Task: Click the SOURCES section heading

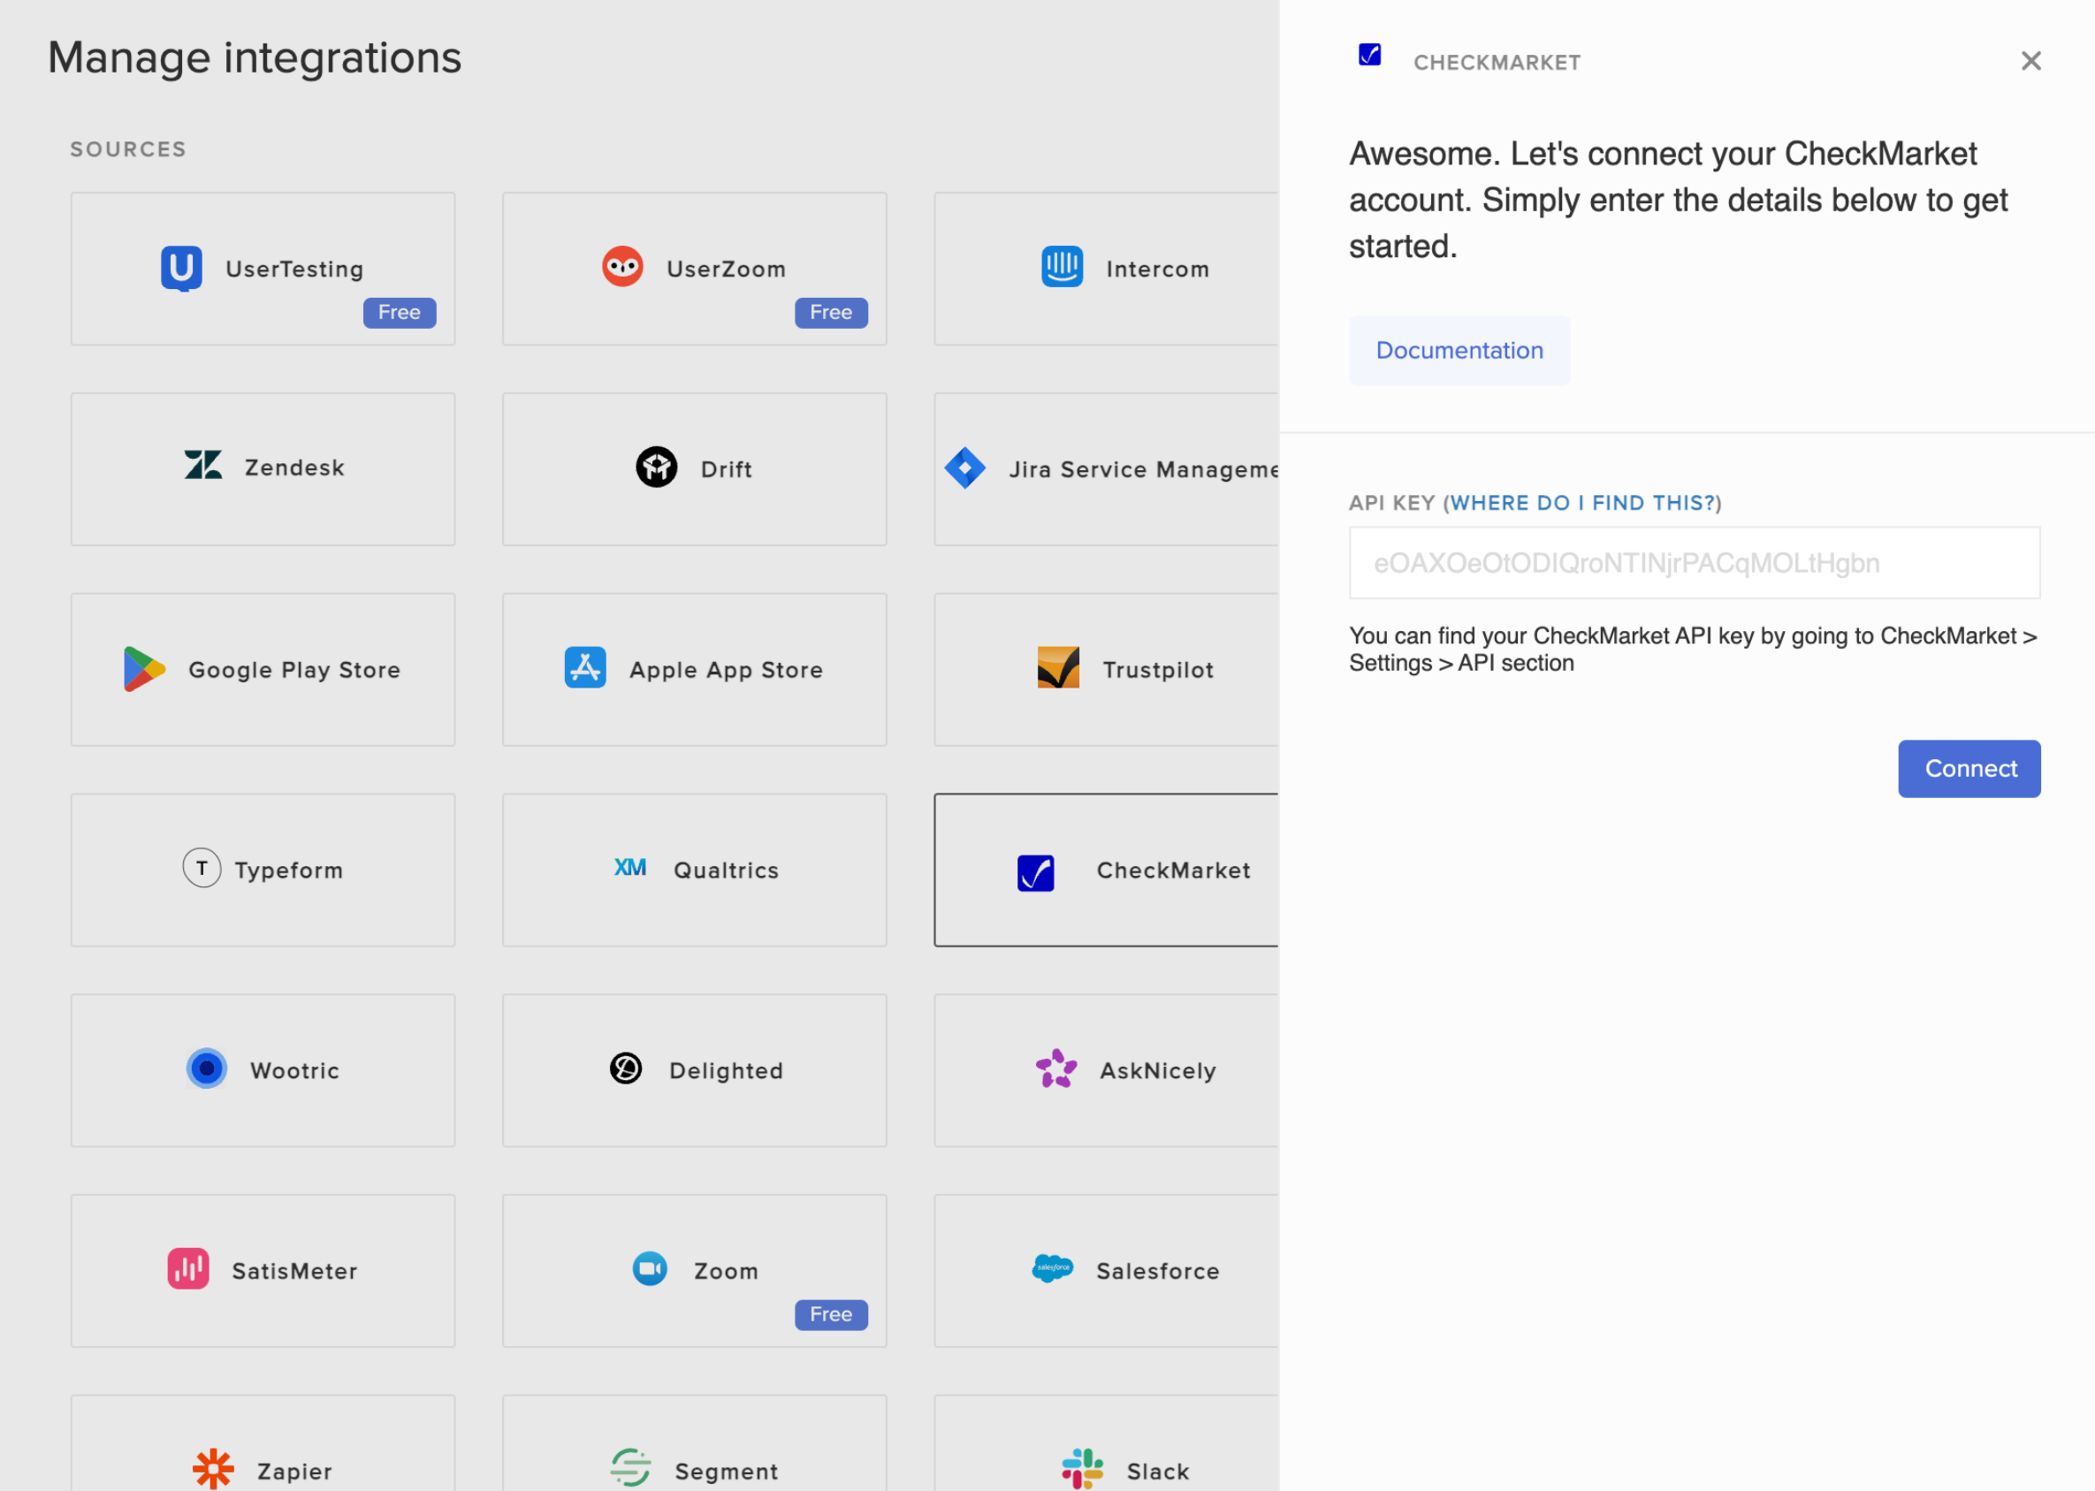Action: click(x=128, y=149)
